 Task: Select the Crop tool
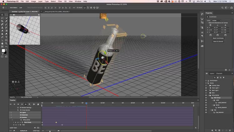click(2, 21)
